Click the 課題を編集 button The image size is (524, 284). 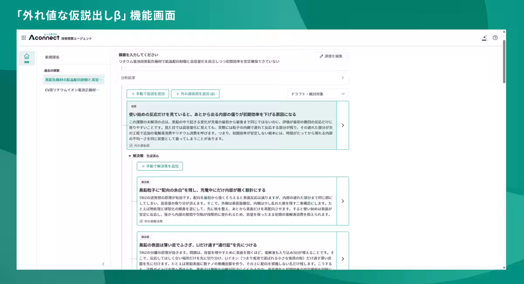click(x=331, y=56)
